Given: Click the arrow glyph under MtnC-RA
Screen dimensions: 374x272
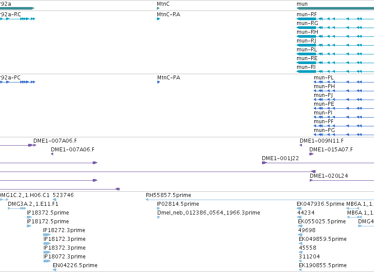Looking at the screenshot, I should 158,19.
